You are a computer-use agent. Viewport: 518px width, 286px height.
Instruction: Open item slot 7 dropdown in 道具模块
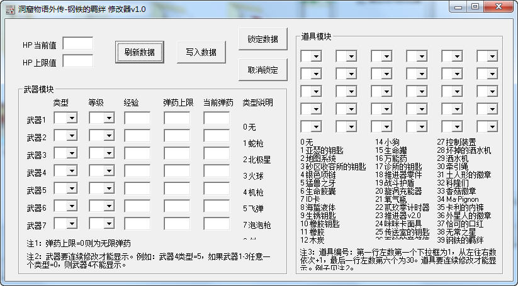pyautogui.click(x=311, y=74)
